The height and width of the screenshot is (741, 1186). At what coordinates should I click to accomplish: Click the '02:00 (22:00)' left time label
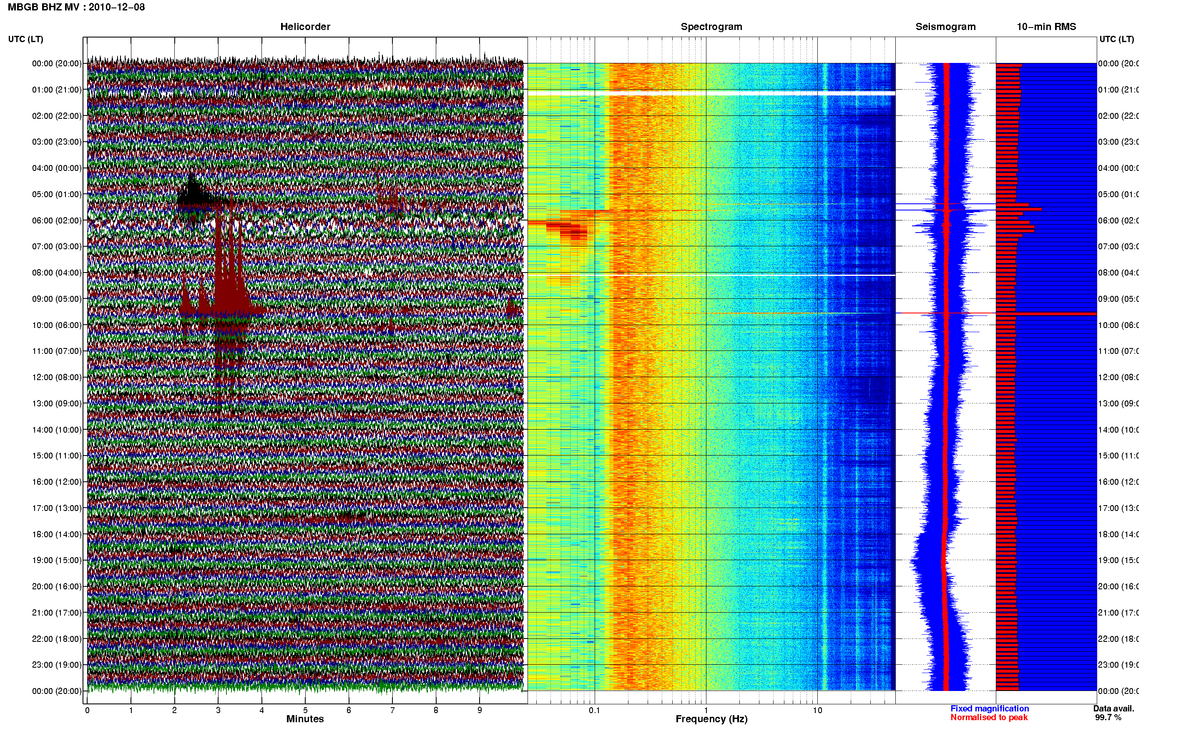(x=57, y=116)
